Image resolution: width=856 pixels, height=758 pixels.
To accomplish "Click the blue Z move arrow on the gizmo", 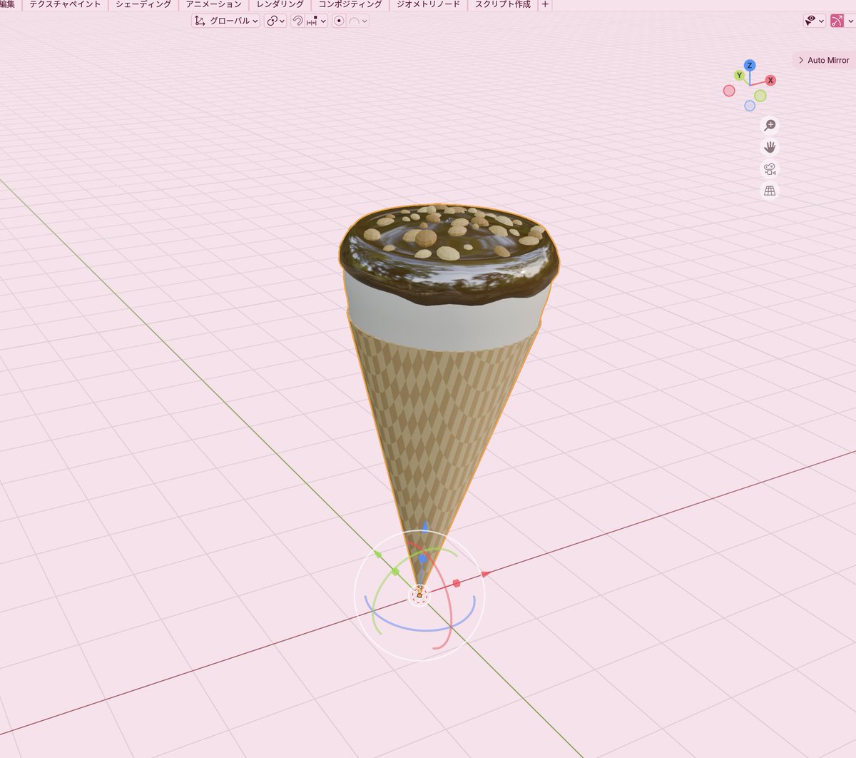I will [425, 527].
